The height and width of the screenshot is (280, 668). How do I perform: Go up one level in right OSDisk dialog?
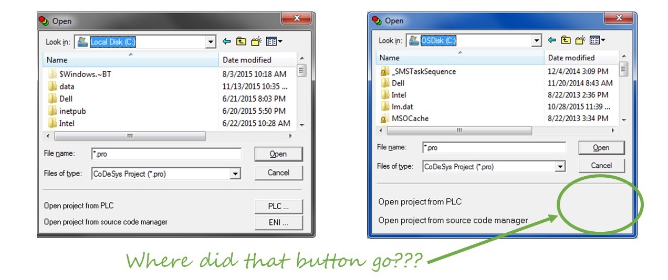[566, 40]
